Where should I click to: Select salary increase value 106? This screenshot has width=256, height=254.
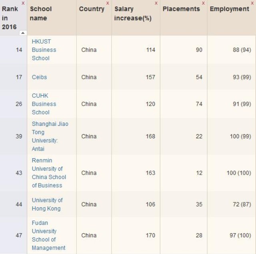coord(150,204)
